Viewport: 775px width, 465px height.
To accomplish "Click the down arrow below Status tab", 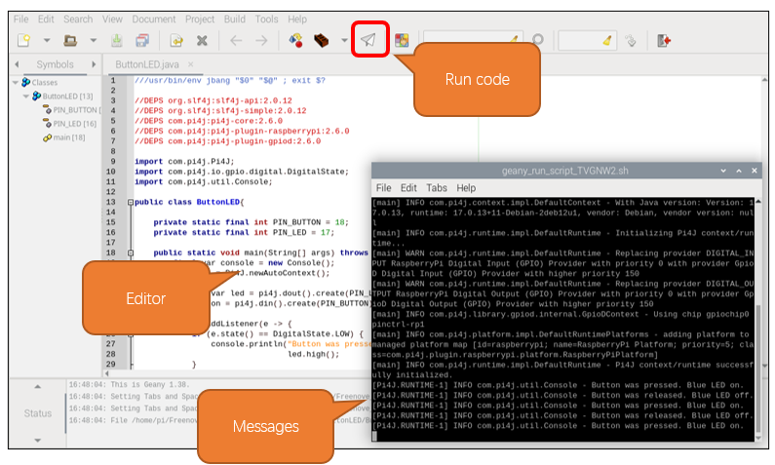I will (x=38, y=440).
